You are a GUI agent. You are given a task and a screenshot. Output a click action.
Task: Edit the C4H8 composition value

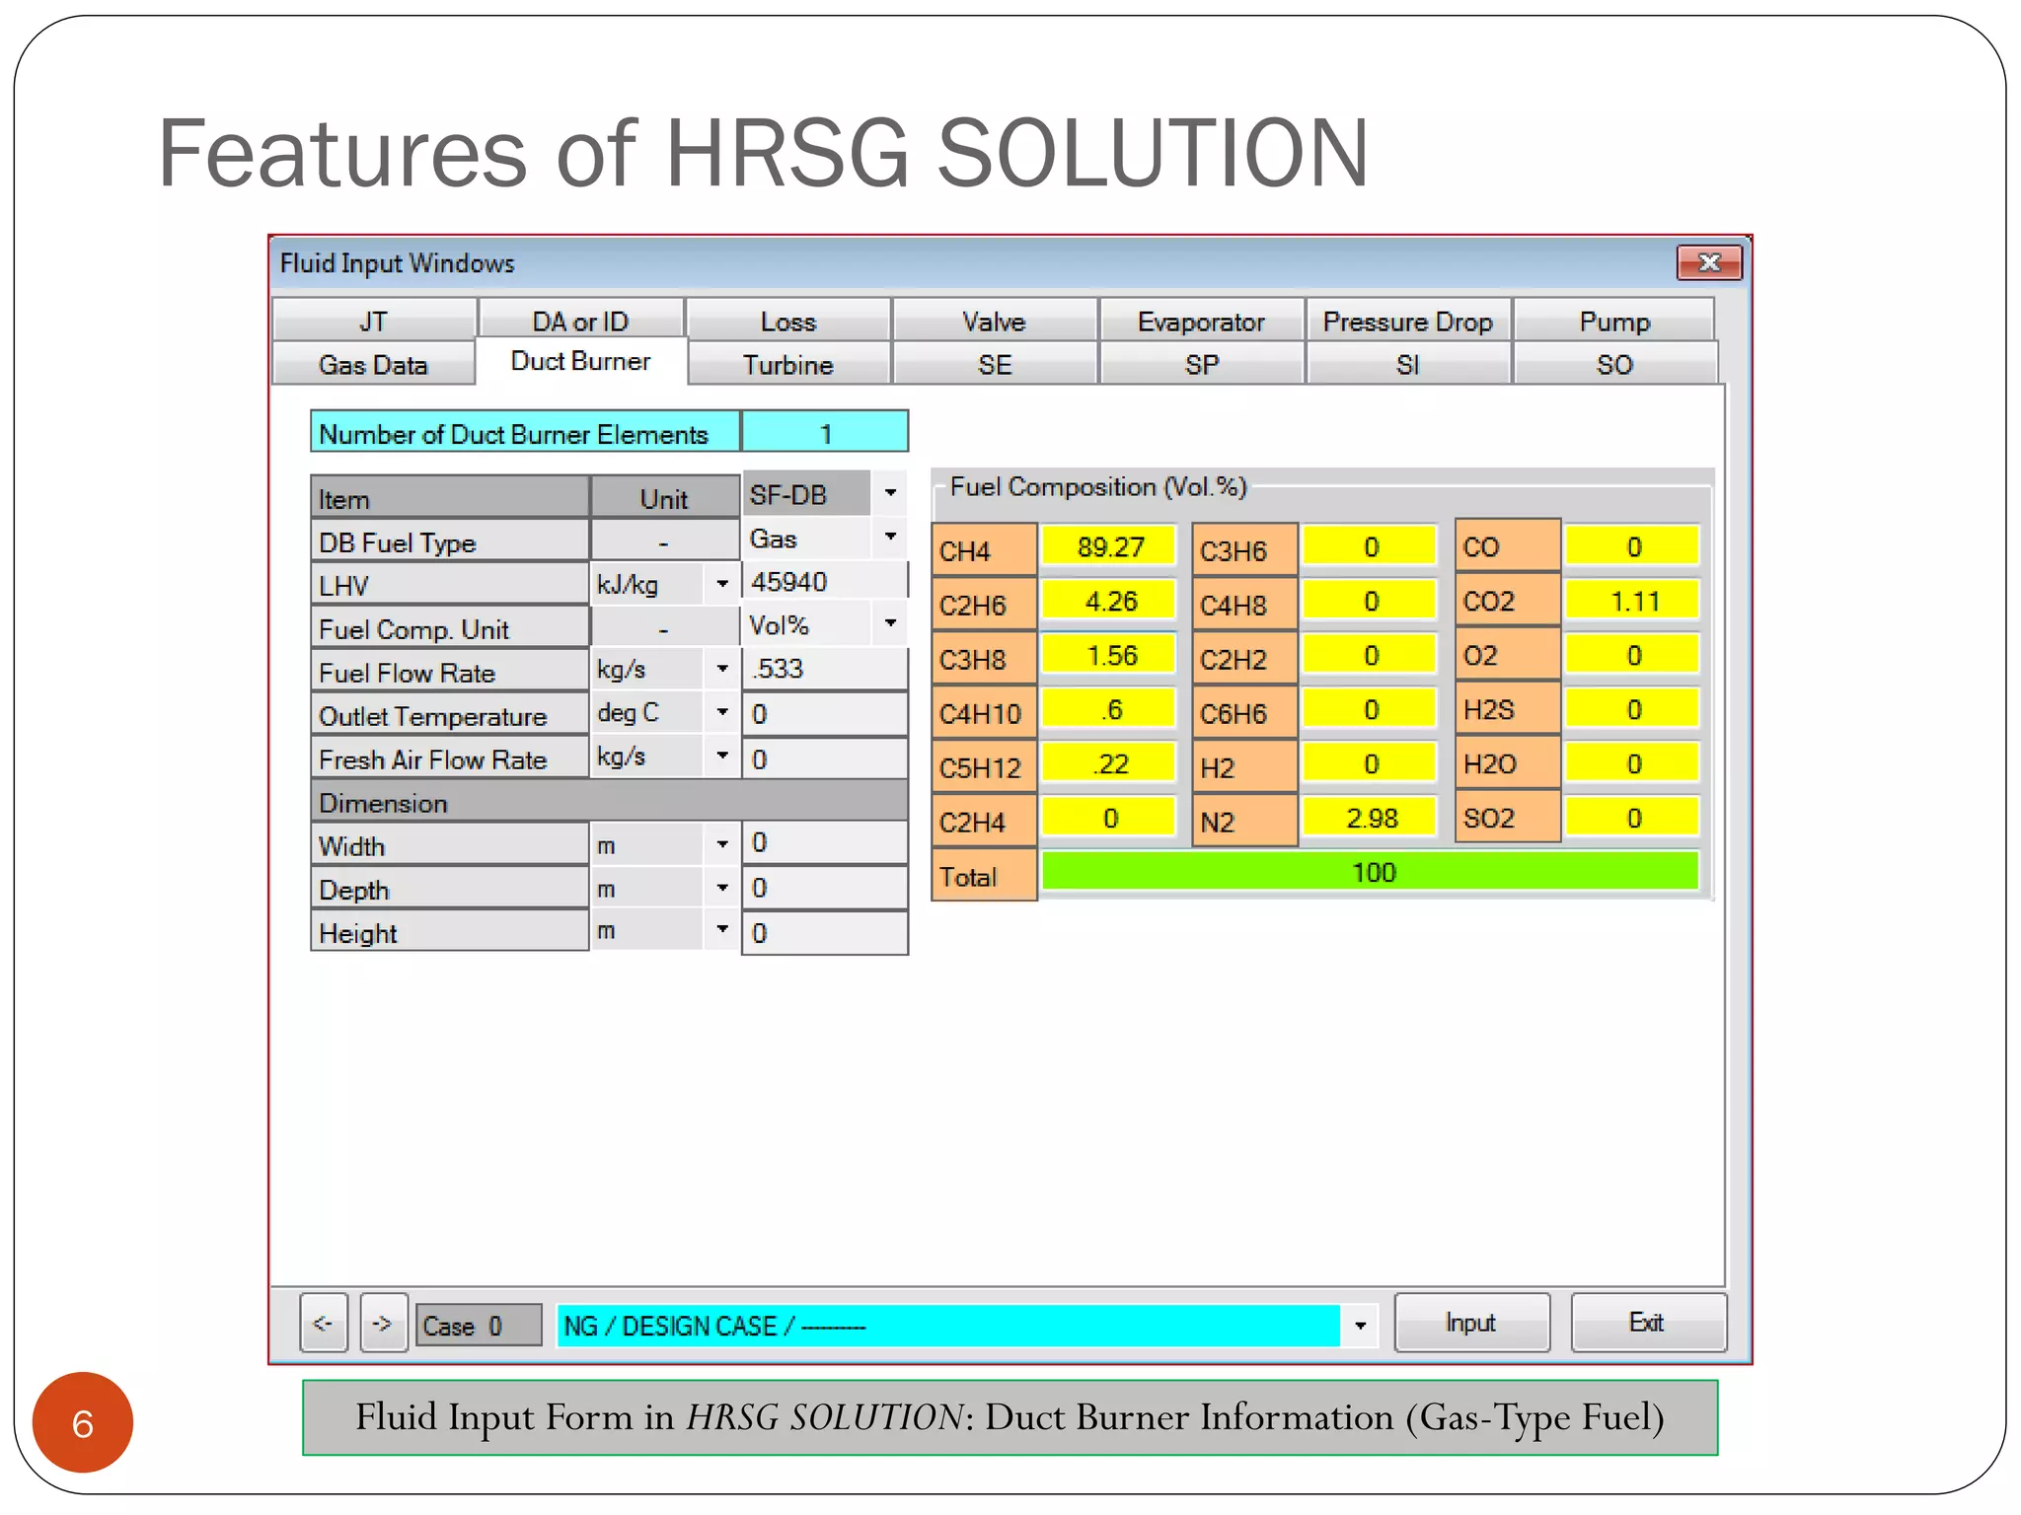point(1370,601)
